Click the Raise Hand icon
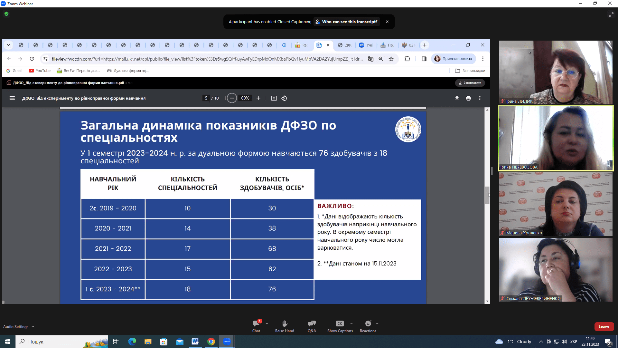The image size is (618, 348). point(285,324)
